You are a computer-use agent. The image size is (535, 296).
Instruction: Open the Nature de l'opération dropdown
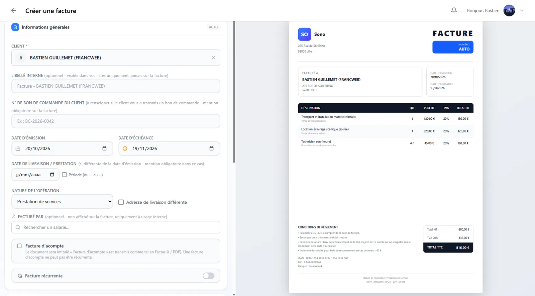coord(63,202)
